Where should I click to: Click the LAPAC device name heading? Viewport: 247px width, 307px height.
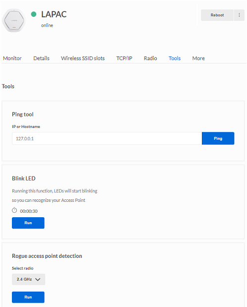(54, 14)
